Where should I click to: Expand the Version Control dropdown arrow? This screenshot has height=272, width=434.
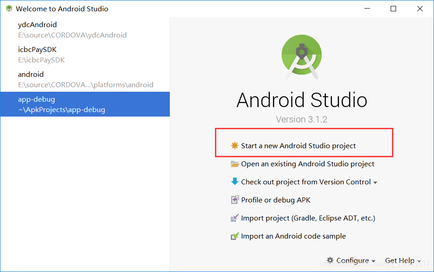375,183
